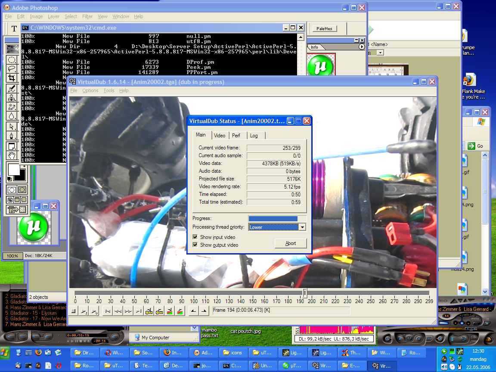Screen dimensions: 496x372
Task: Open Processing thread priority dropdown
Action: pos(302,227)
